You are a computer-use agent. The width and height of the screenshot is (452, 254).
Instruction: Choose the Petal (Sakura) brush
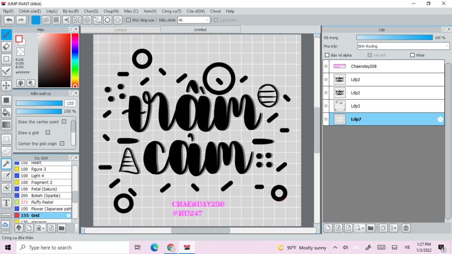[x=43, y=189]
